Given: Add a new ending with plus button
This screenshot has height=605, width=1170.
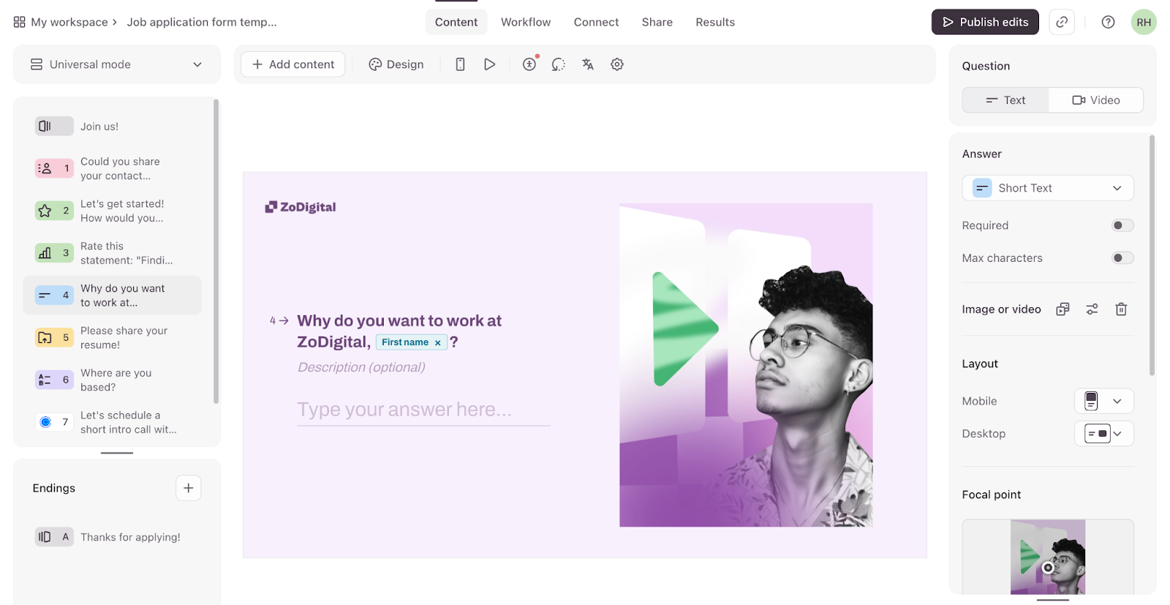Looking at the screenshot, I should click(189, 488).
